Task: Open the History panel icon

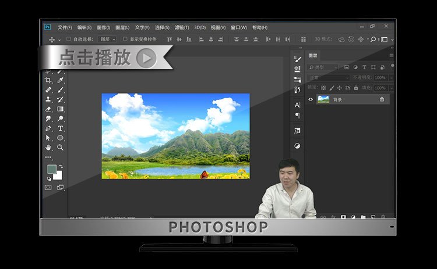Action: click(297, 90)
